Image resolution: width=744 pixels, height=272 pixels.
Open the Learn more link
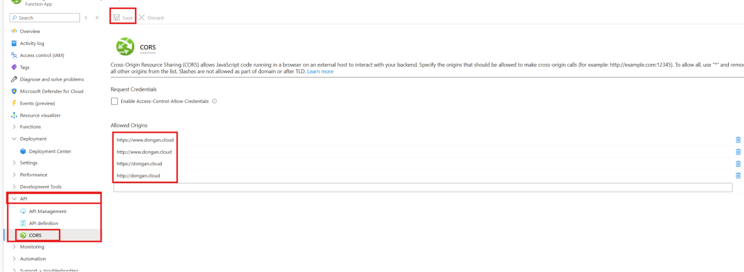click(320, 71)
